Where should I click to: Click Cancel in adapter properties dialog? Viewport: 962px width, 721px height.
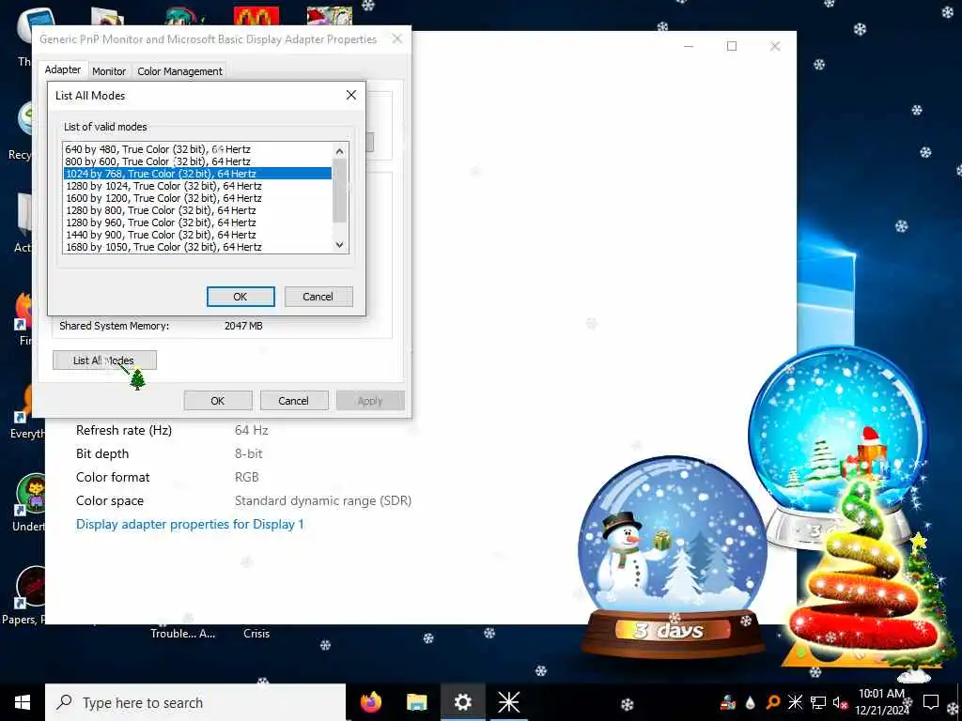[x=294, y=401]
